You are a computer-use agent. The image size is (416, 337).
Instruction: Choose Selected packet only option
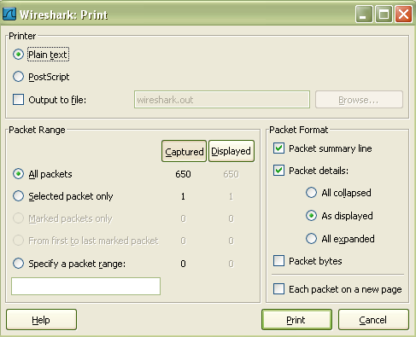pyautogui.click(x=18, y=196)
